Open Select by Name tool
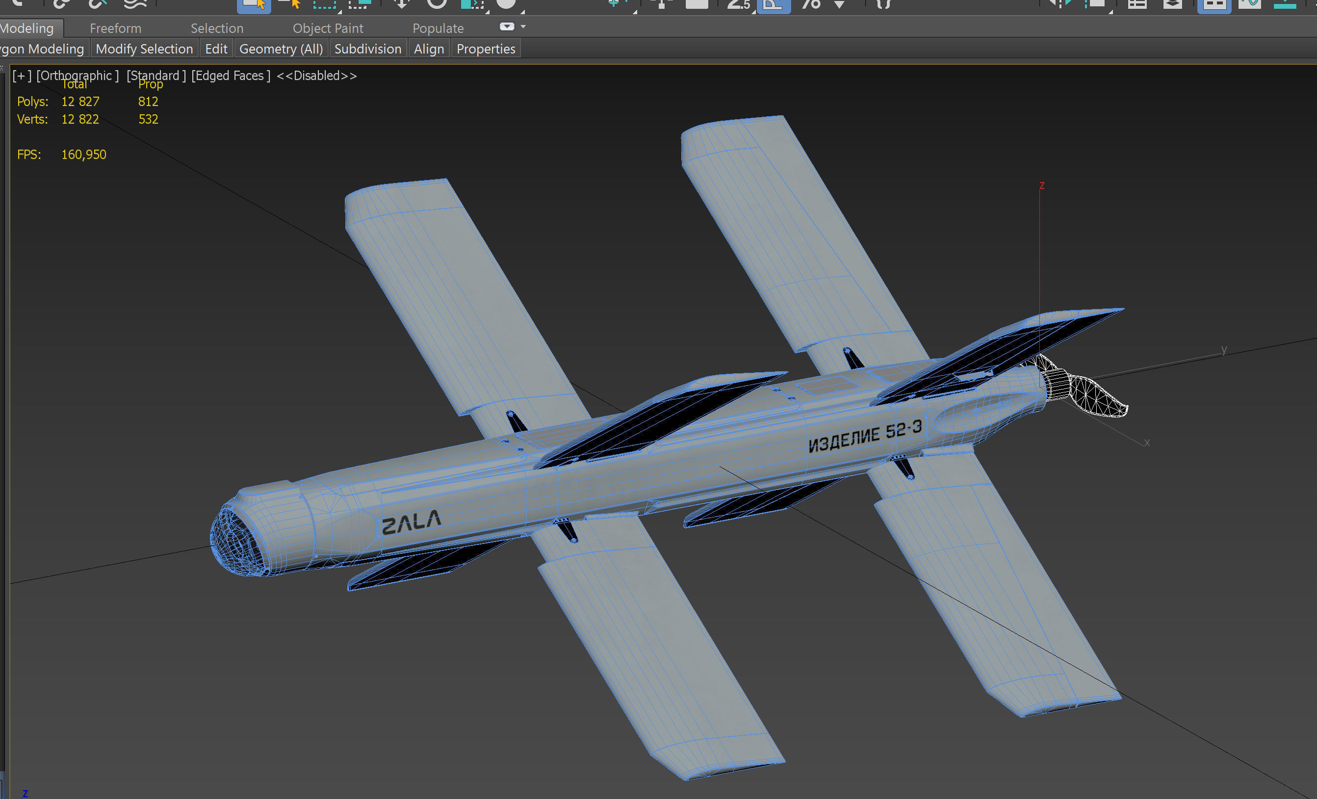The image size is (1317, 799). click(290, 4)
